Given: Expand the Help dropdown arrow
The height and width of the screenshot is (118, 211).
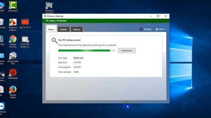Looking at the screenshot, I should point(165,29).
